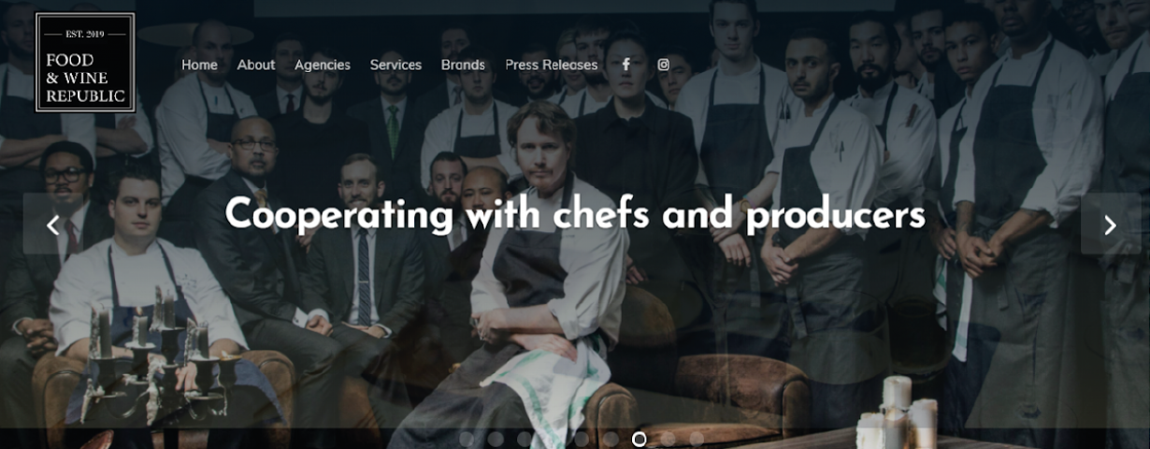Select the second carousel dot indicator
Image resolution: width=1150 pixels, height=449 pixels.
(496, 439)
